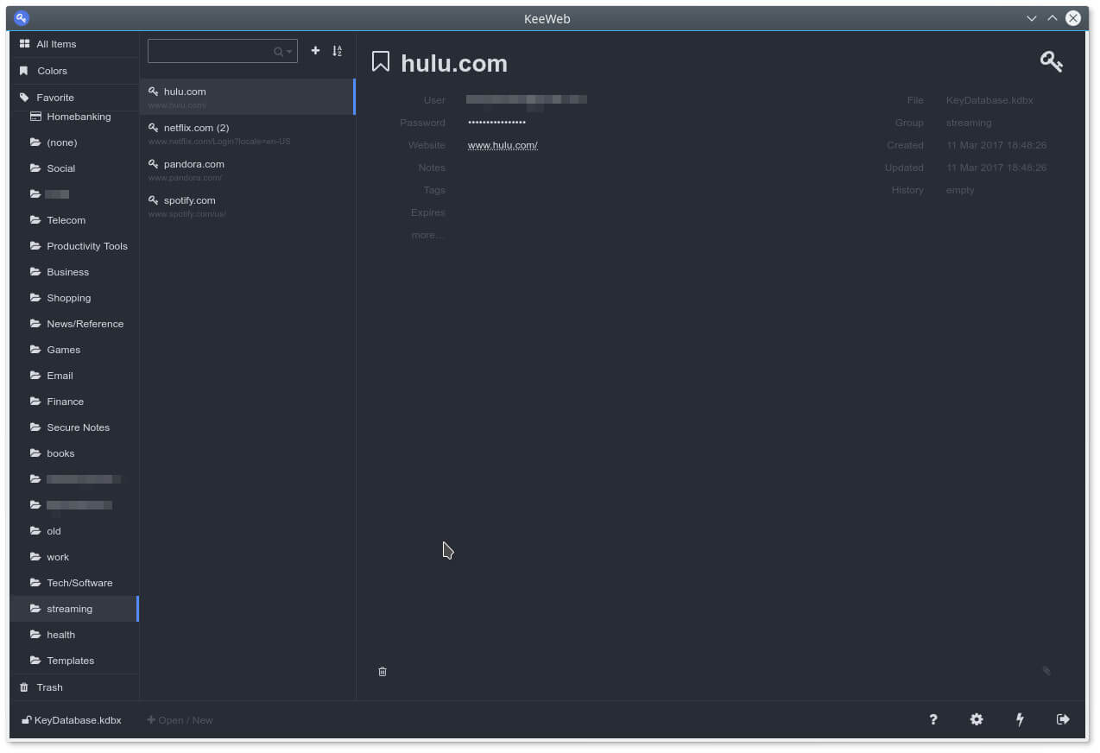Select the old group
Image resolution: width=1100 pixels, height=753 pixels.
(74, 531)
